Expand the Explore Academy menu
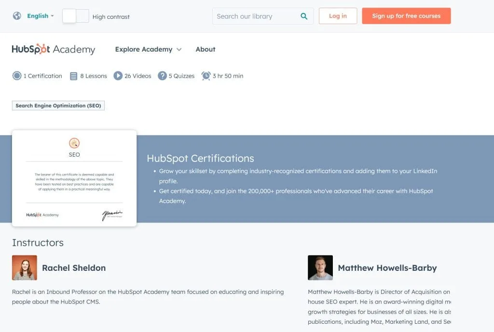The height and width of the screenshot is (332, 494). pyautogui.click(x=148, y=50)
